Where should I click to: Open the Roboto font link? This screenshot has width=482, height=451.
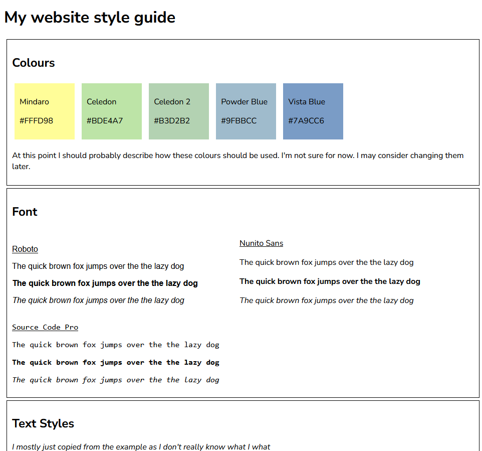coord(25,249)
